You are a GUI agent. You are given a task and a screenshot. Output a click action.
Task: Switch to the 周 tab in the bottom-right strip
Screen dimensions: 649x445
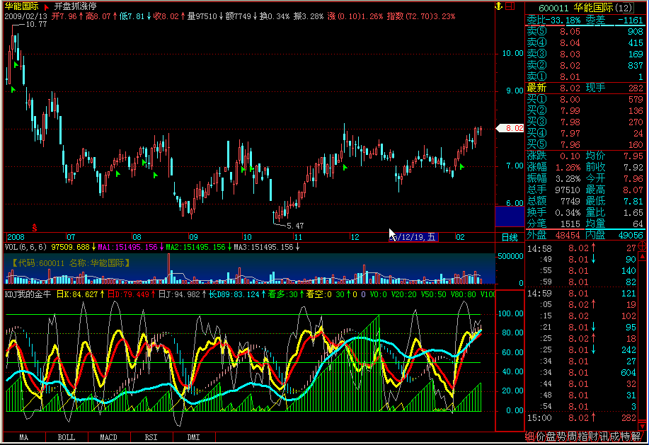click(572, 437)
